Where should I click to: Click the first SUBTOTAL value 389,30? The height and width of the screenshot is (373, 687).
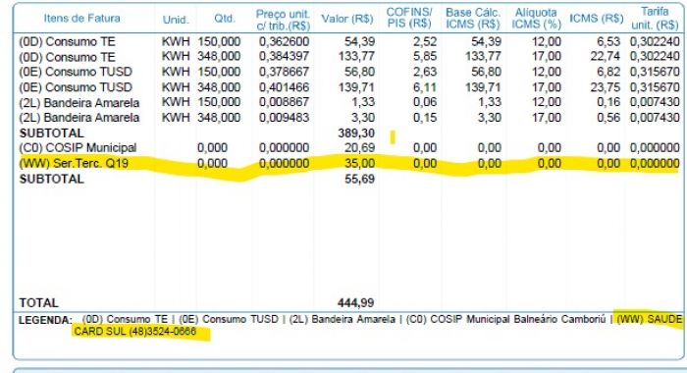pyautogui.click(x=356, y=133)
